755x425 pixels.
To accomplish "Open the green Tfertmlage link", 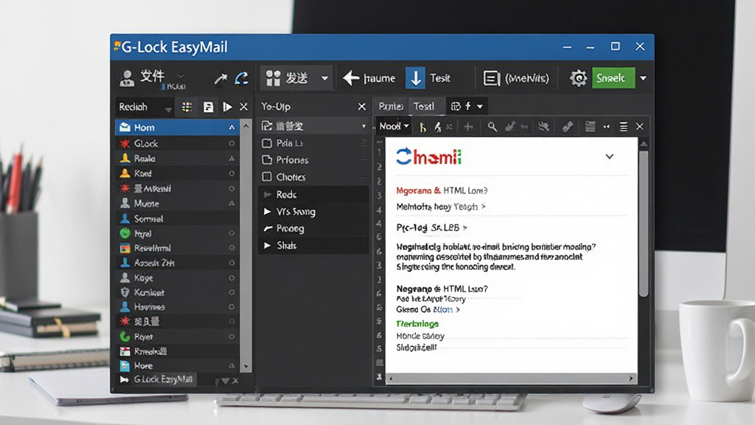I will click(417, 324).
